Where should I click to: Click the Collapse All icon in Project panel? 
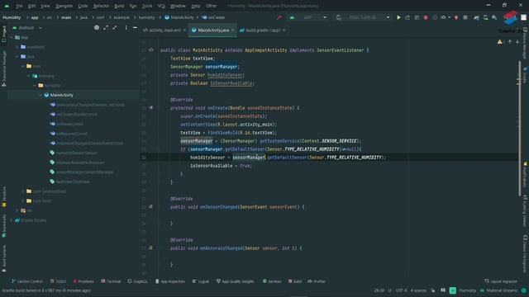tap(115, 27)
